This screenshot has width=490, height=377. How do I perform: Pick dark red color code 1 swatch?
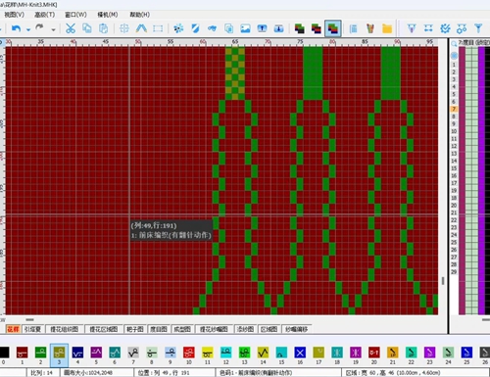click(x=22, y=353)
